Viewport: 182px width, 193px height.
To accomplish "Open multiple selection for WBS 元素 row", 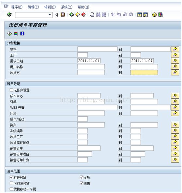I will tap(175, 107).
